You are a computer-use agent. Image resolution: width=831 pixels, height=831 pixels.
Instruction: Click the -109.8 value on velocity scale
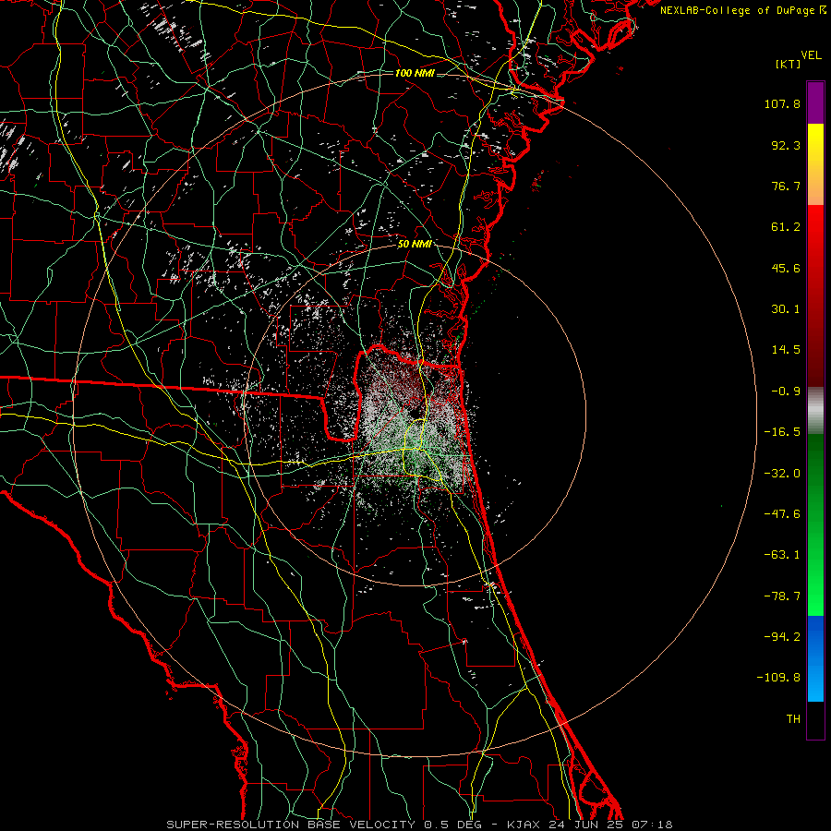coord(778,678)
